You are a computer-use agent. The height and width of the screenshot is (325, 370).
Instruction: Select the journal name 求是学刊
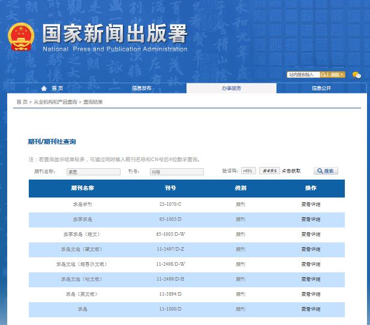pyautogui.click(x=83, y=205)
